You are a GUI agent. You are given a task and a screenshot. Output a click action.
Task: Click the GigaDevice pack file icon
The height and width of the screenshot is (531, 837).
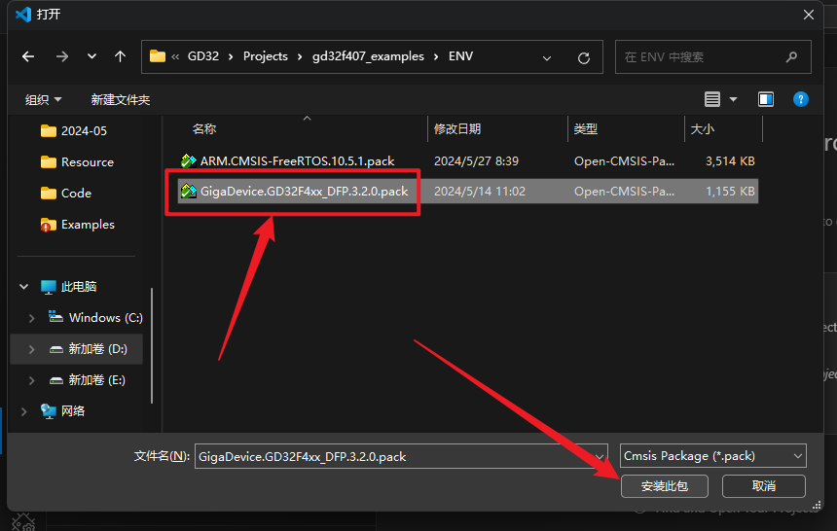point(189,191)
